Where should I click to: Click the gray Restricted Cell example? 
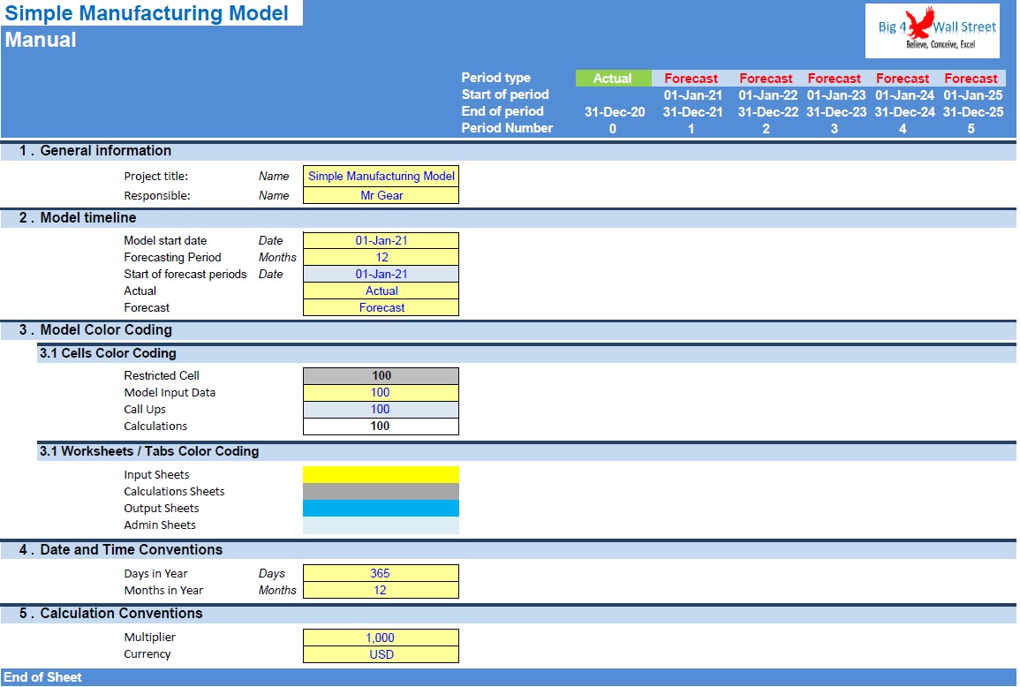(x=382, y=376)
